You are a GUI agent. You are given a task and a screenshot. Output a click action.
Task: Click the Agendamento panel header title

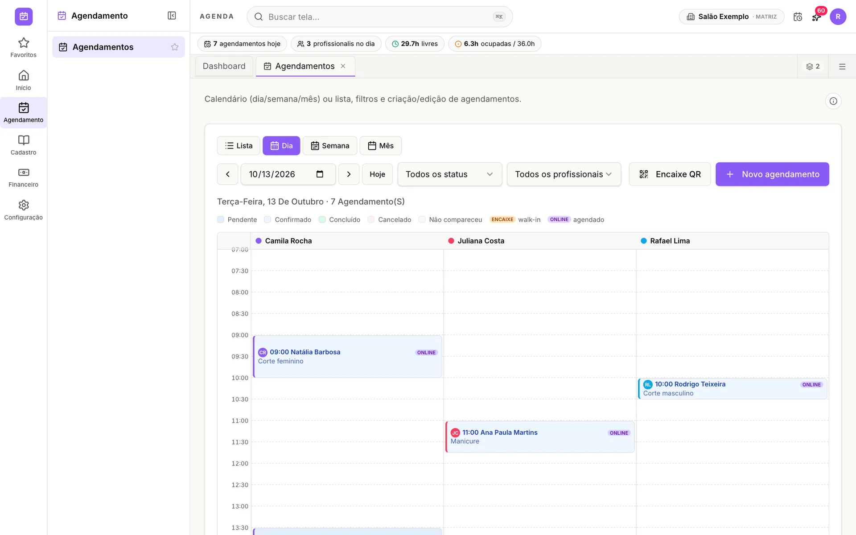pyautogui.click(x=99, y=16)
